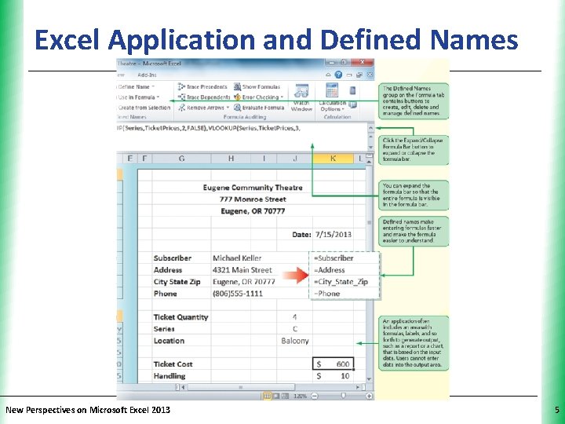The image size is (565, 424).
Task: Select column G header
Action: (x=181, y=159)
